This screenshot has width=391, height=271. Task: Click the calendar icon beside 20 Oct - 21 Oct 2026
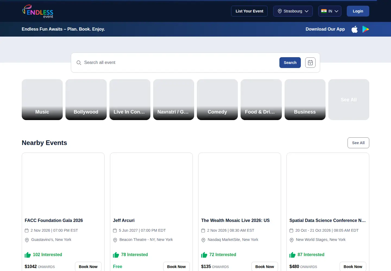click(x=291, y=230)
